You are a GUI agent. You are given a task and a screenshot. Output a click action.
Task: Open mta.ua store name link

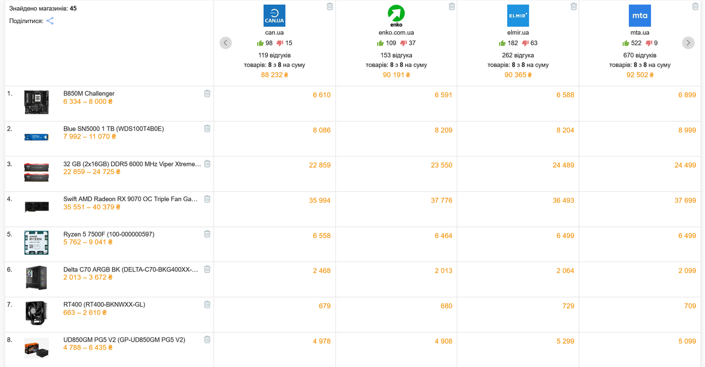tap(639, 32)
